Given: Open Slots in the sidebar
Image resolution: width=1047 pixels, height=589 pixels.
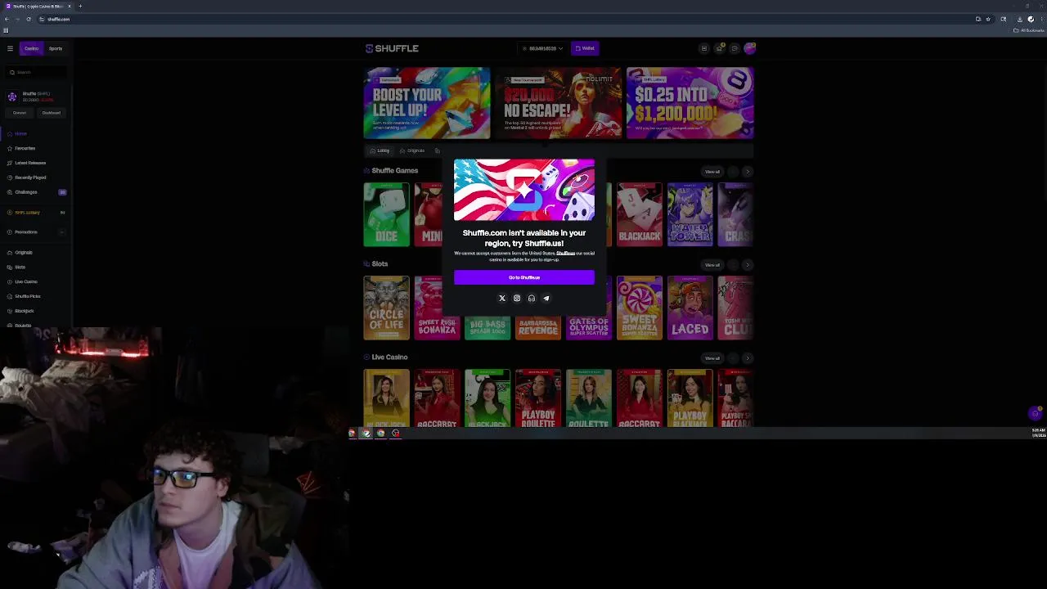Looking at the screenshot, I should point(20,267).
